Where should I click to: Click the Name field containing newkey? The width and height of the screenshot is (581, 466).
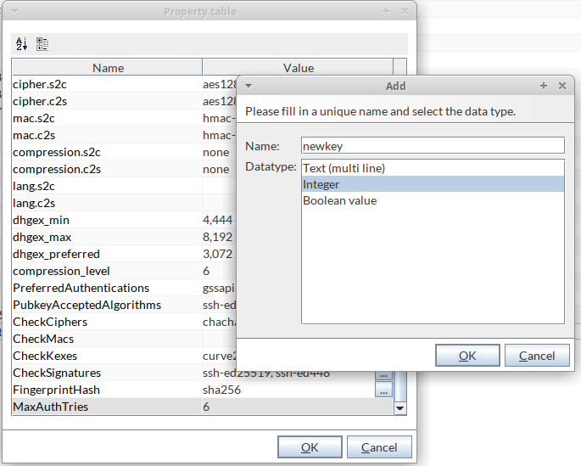coord(433,146)
